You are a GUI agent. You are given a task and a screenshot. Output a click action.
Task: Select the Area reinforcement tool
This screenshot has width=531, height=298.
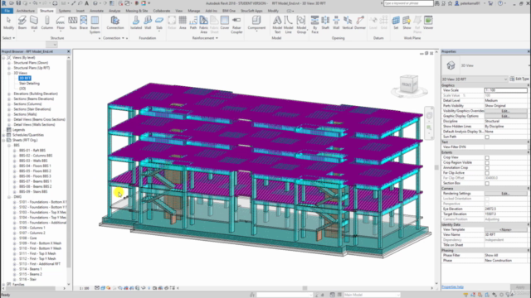[x=183, y=22]
